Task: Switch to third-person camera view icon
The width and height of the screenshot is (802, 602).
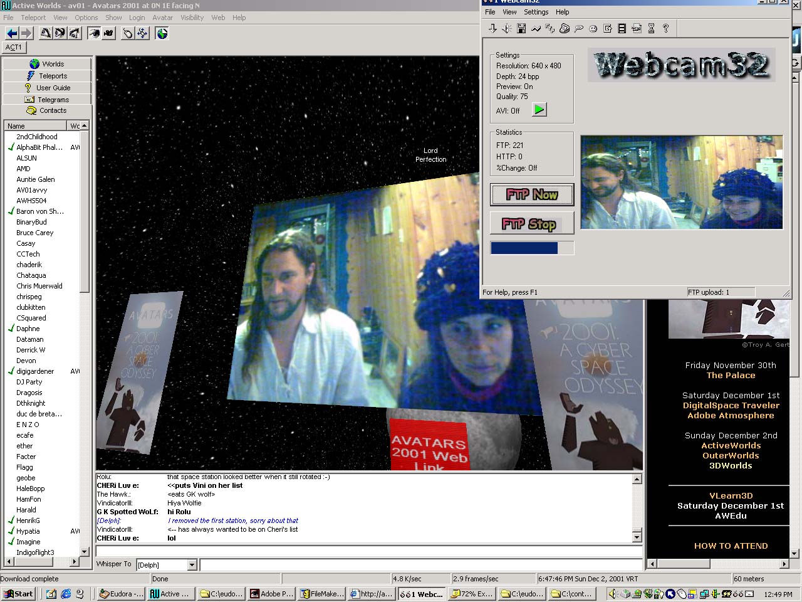Action: (x=108, y=33)
